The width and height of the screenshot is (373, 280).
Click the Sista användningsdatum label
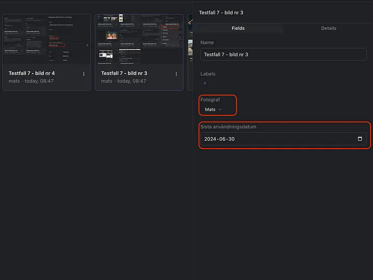click(x=228, y=127)
